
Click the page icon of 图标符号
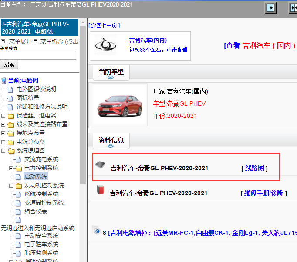click(x=10, y=98)
